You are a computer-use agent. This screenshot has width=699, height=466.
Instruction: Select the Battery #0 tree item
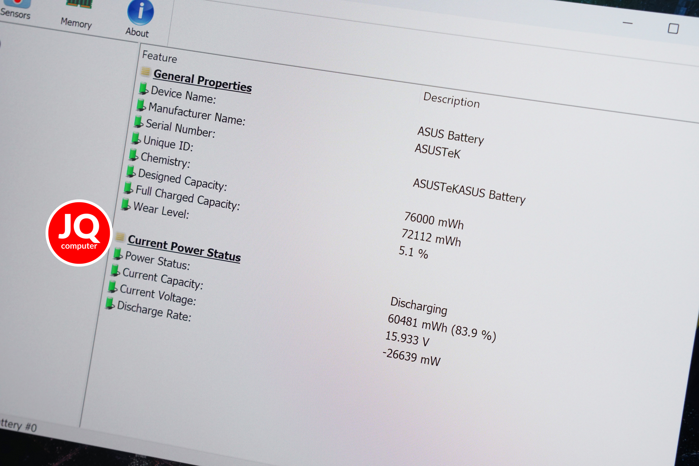tap(18, 425)
